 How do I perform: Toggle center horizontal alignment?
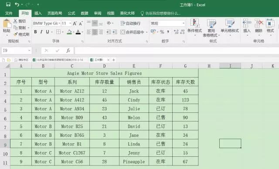click(x=95, y=32)
